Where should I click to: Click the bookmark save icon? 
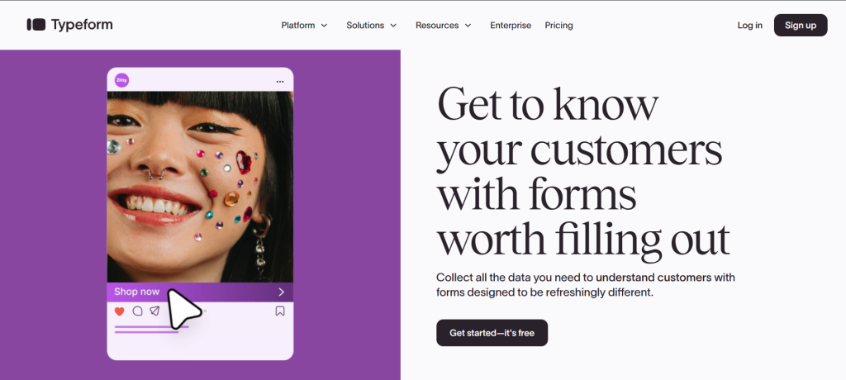280,311
